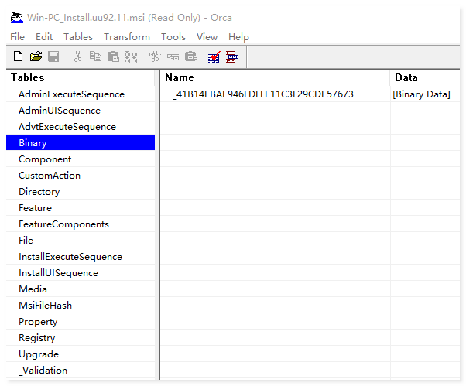Open the Transform menu

point(127,36)
